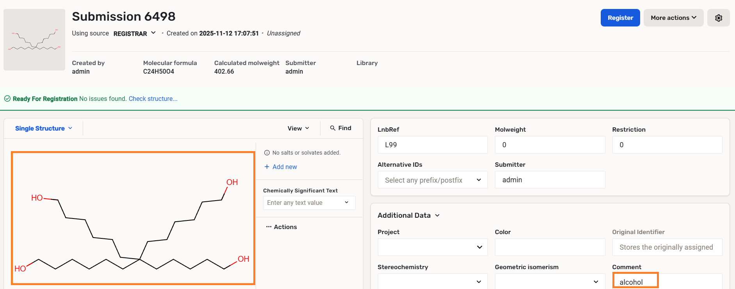The width and height of the screenshot is (735, 289).
Task: Open the molecule thumbnail preview
Action: click(x=34, y=40)
